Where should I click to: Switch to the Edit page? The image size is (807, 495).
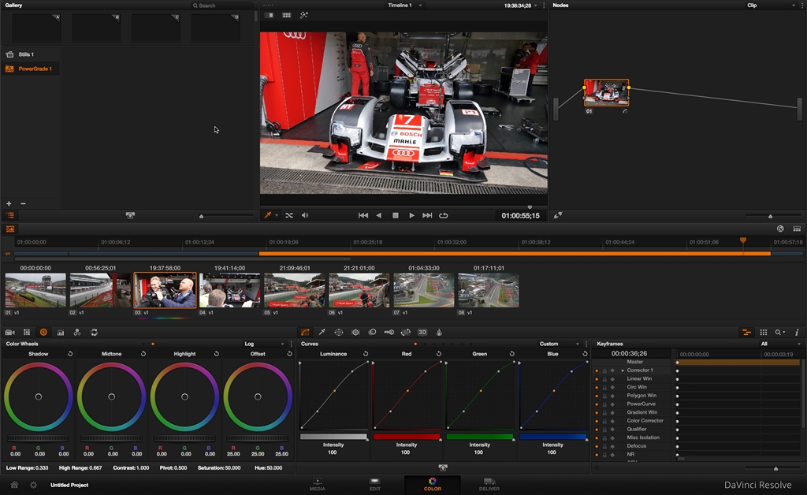[375, 485]
